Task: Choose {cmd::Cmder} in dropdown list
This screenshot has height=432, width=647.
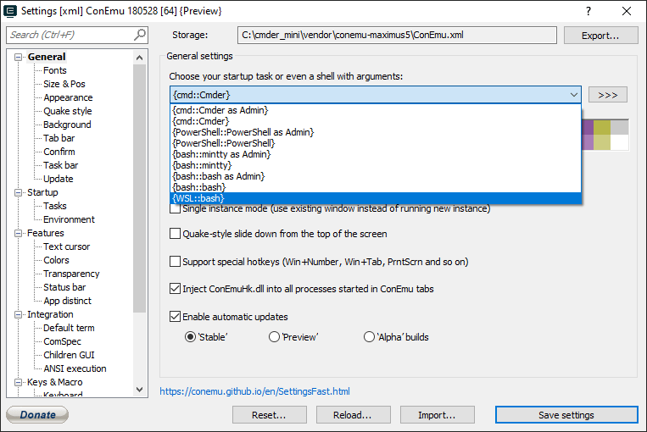Action: pos(376,121)
